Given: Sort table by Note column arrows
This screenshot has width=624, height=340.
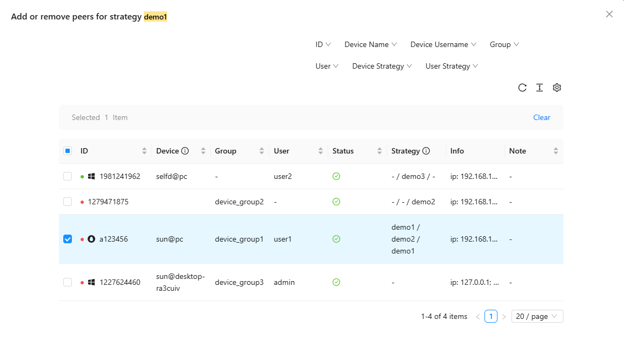Looking at the screenshot, I should coord(556,151).
